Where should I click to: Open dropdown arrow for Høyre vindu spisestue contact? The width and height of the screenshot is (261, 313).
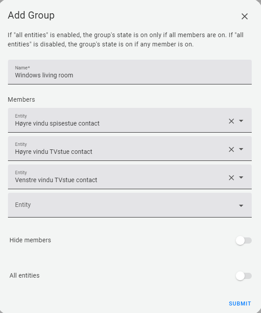pyautogui.click(x=241, y=121)
